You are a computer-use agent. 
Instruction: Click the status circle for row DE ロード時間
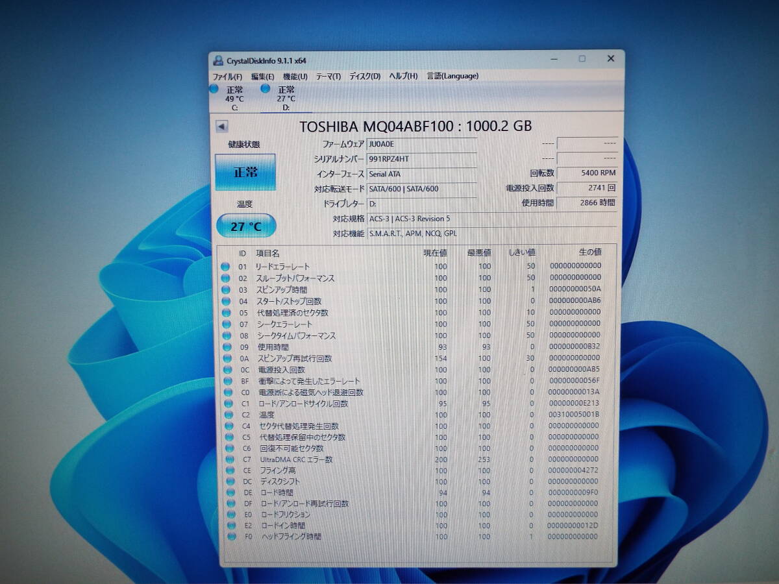point(230,493)
